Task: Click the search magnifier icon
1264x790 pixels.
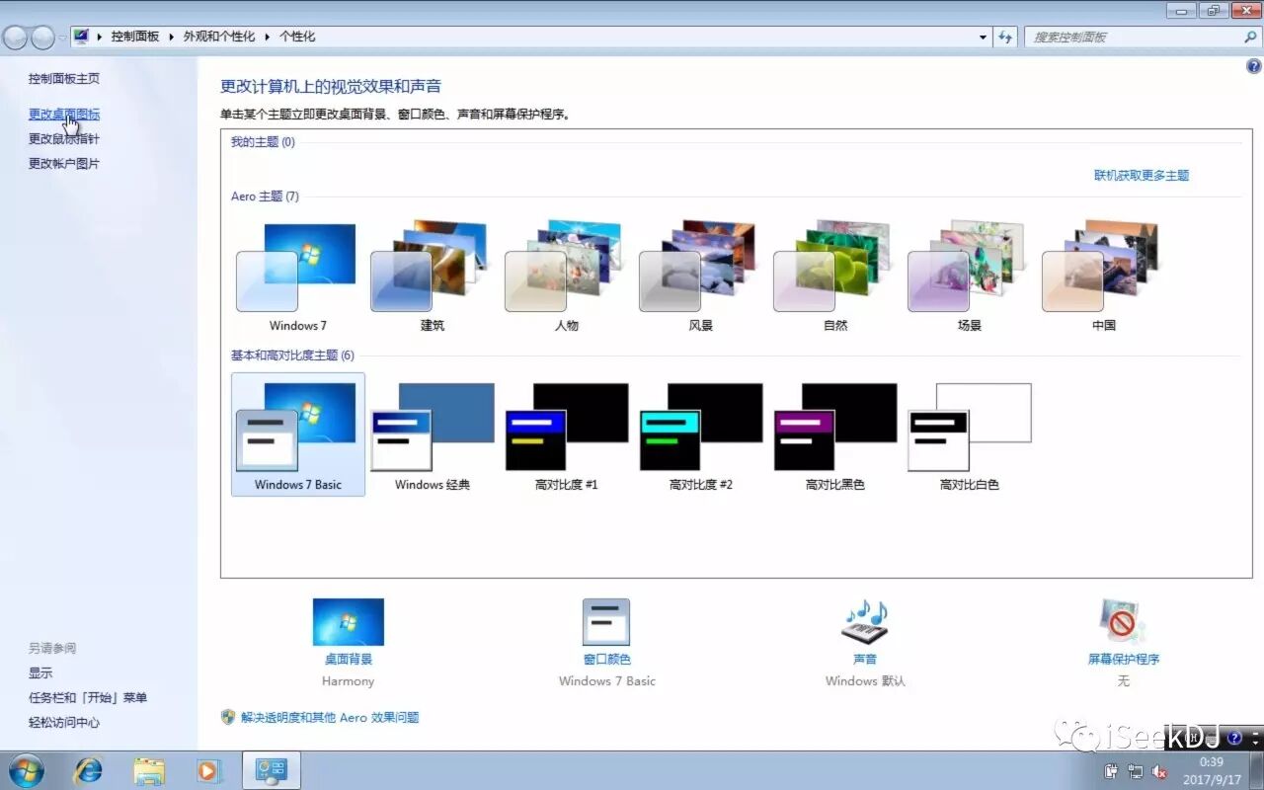Action: 1250,37
